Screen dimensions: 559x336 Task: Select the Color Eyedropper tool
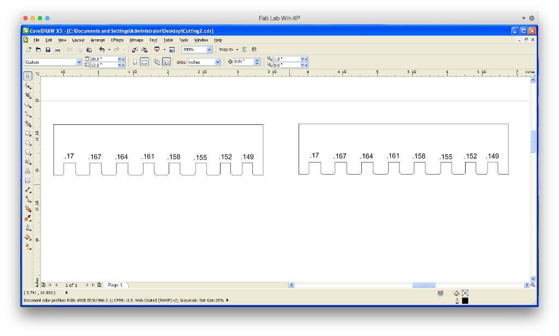point(28,218)
